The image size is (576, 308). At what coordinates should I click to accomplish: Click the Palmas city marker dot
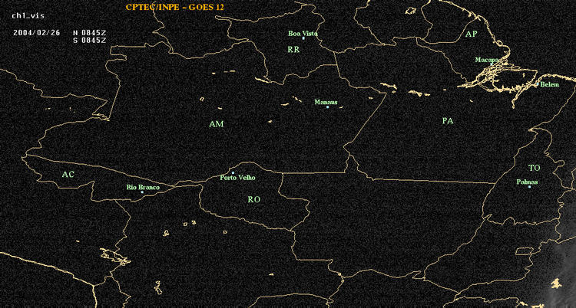pyautogui.click(x=529, y=187)
